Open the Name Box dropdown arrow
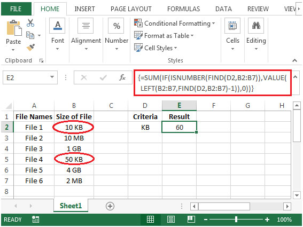The image size is (303, 227). tap(52, 77)
